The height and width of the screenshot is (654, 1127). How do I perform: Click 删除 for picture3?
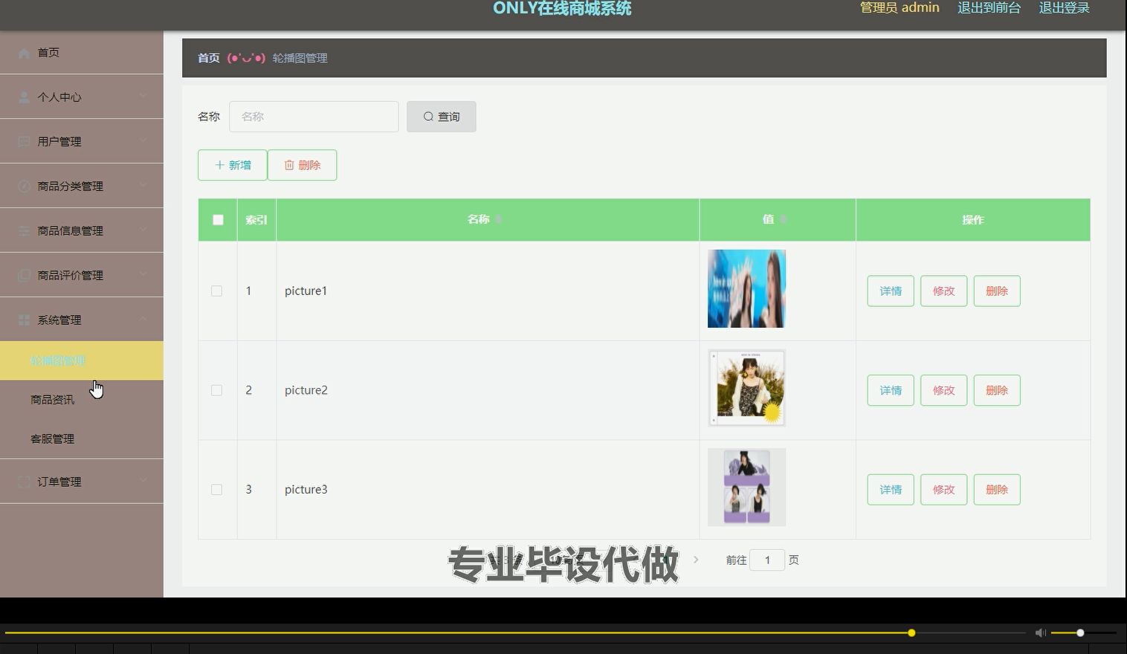pyautogui.click(x=997, y=490)
